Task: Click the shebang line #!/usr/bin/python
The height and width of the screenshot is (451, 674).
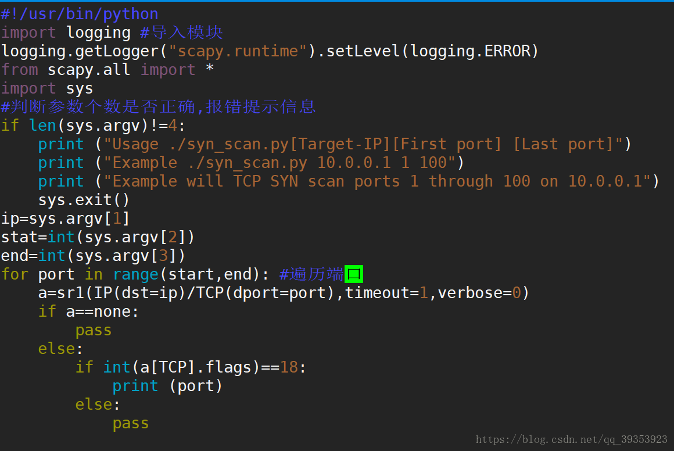Action: (80, 14)
